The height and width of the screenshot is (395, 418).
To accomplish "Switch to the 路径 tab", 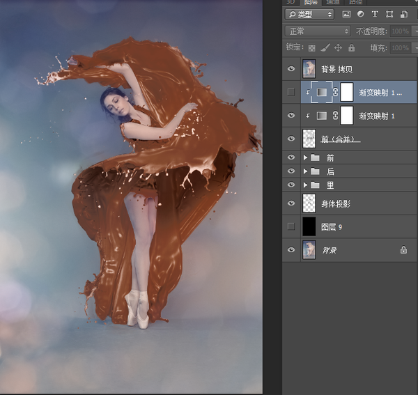I will pyautogui.click(x=355, y=2).
